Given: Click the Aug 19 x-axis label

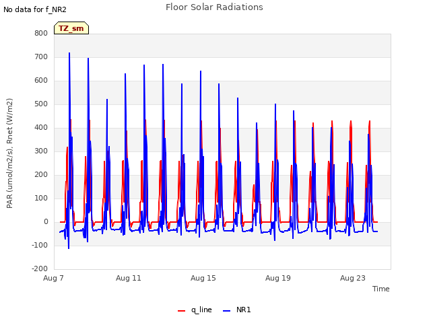Looking at the screenshot, I should coord(278,278).
